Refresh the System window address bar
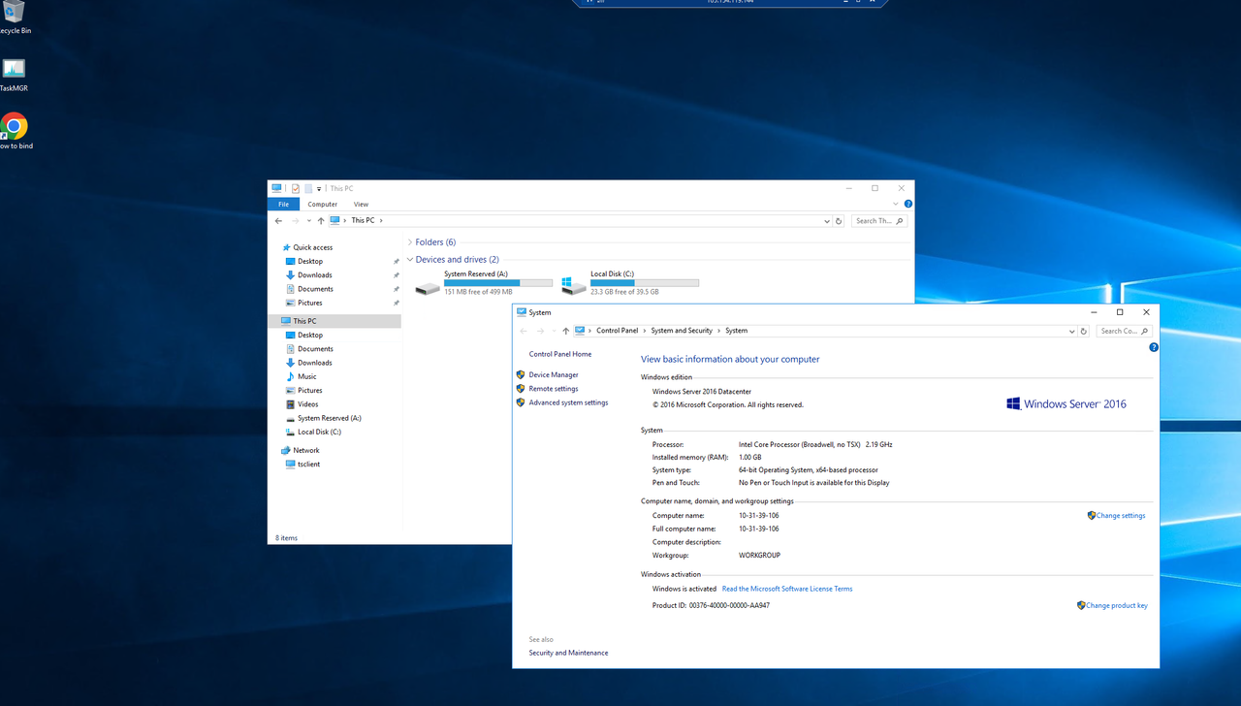Image resolution: width=1241 pixels, height=706 pixels. (x=1084, y=331)
